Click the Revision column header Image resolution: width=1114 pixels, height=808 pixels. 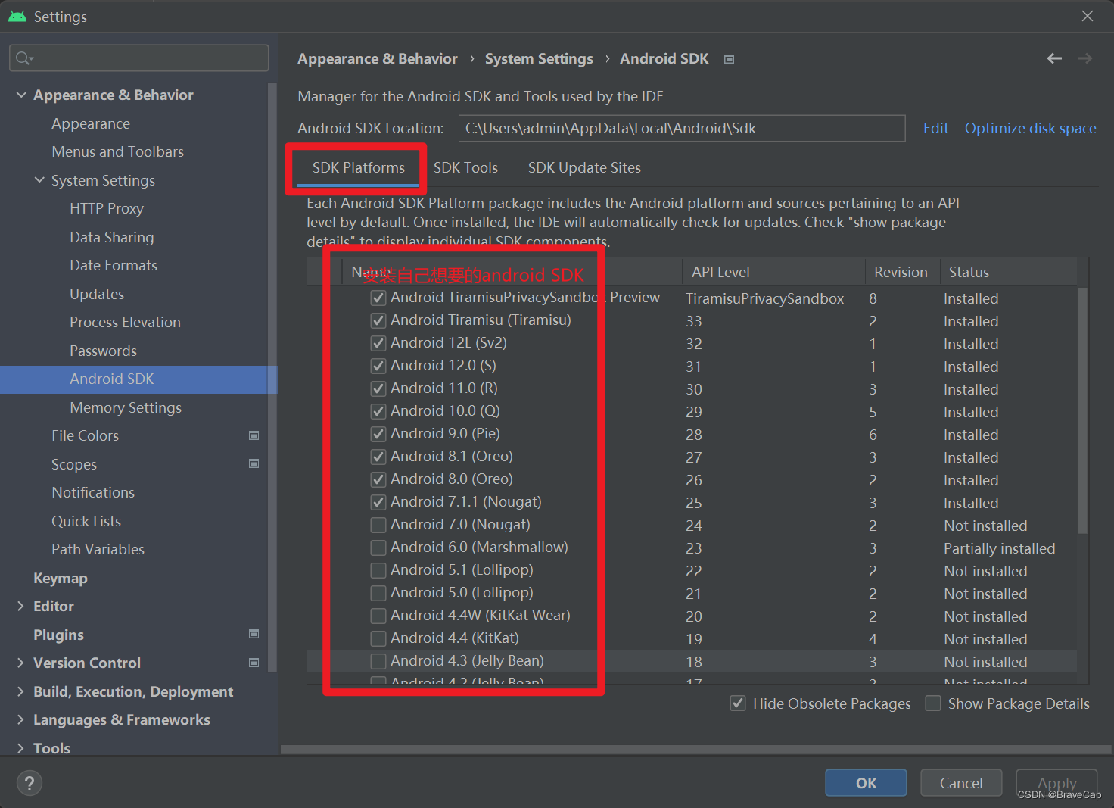[901, 272]
